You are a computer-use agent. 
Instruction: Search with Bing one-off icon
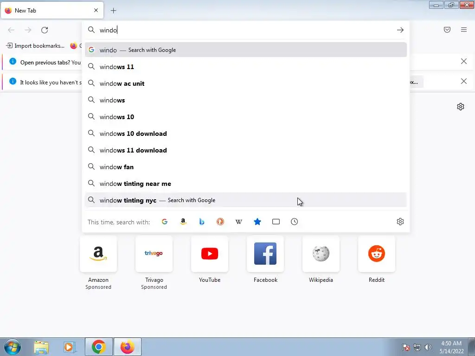(202, 222)
